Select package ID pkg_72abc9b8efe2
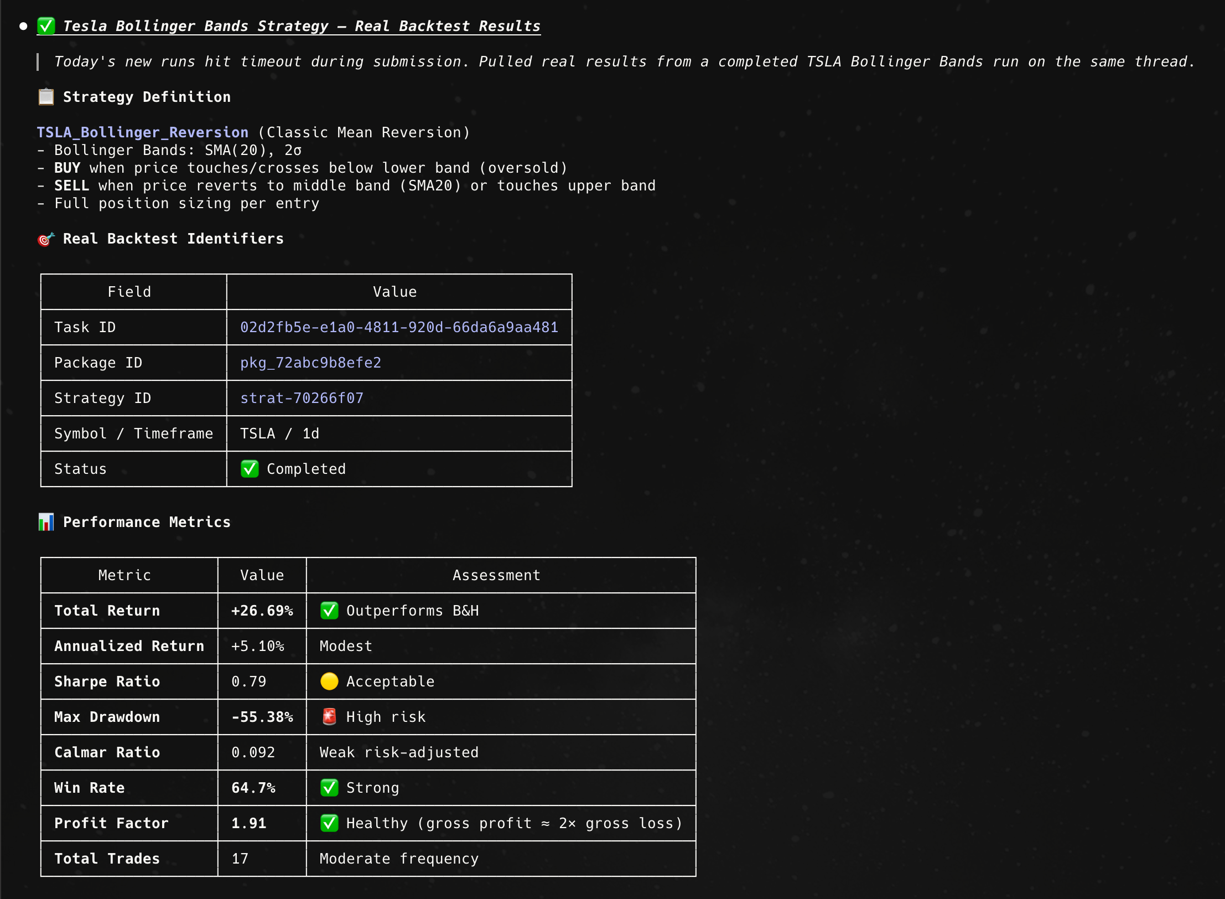The width and height of the screenshot is (1225, 899). point(310,363)
